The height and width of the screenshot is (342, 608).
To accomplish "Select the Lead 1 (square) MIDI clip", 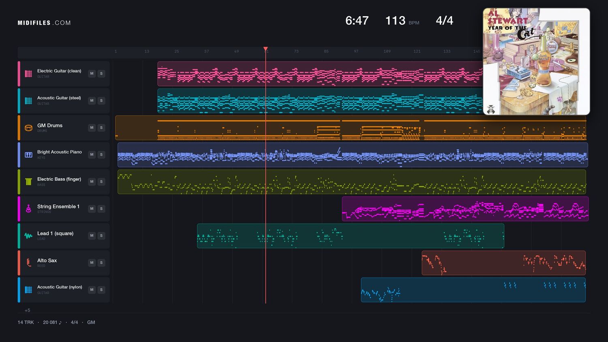I will tap(351, 236).
